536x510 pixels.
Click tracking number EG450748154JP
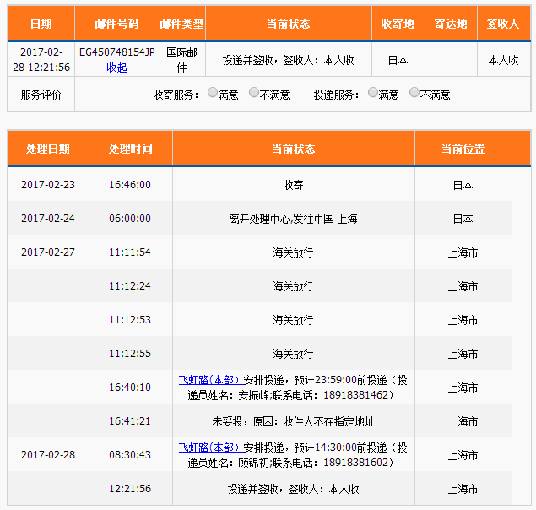pyautogui.click(x=117, y=52)
